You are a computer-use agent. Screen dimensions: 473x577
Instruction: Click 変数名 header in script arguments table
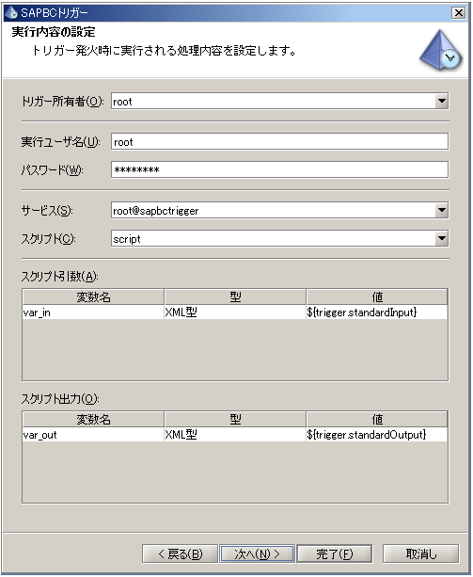click(93, 297)
